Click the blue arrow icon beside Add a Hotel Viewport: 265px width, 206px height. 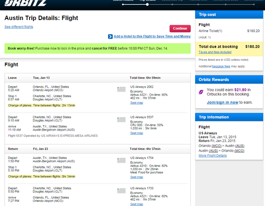tap(110, 36)
